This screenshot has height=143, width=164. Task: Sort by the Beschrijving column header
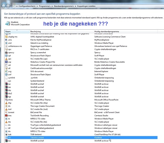(x=61, y=32)
